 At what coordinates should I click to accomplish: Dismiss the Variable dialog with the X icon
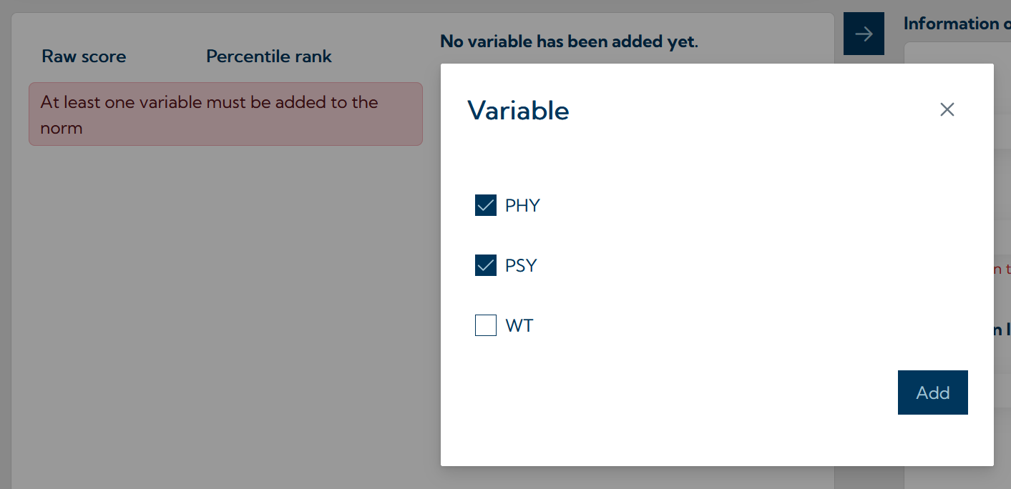click(x=947, y=109)
